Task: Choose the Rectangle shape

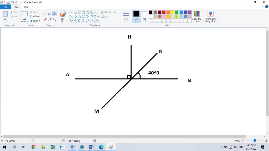Action: pos(83,13)
